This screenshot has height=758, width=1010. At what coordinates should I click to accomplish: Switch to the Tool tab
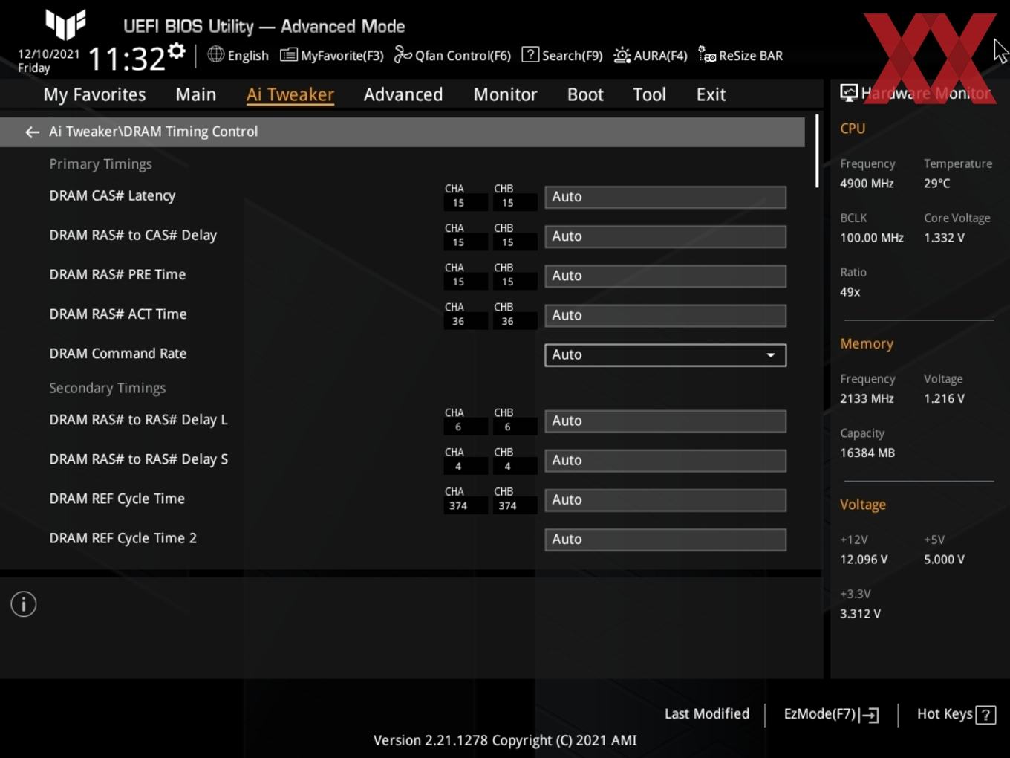pyautogui.click(x=649, y=94)
